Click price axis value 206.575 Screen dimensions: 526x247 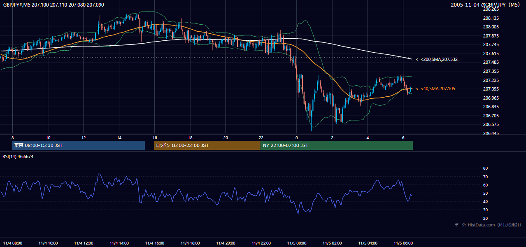491,124
